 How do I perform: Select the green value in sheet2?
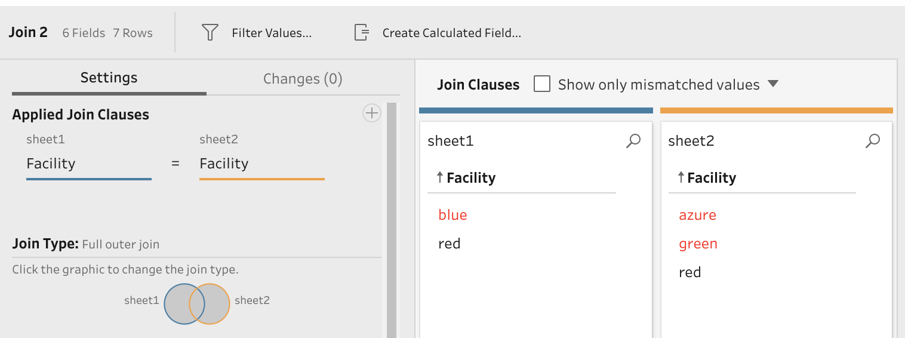pyautogui.click(x=698, y=244)
